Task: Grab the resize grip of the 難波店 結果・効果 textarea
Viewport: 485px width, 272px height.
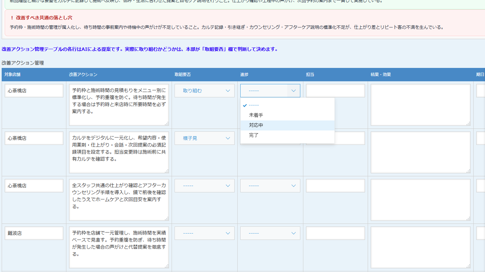Action: 468,266
